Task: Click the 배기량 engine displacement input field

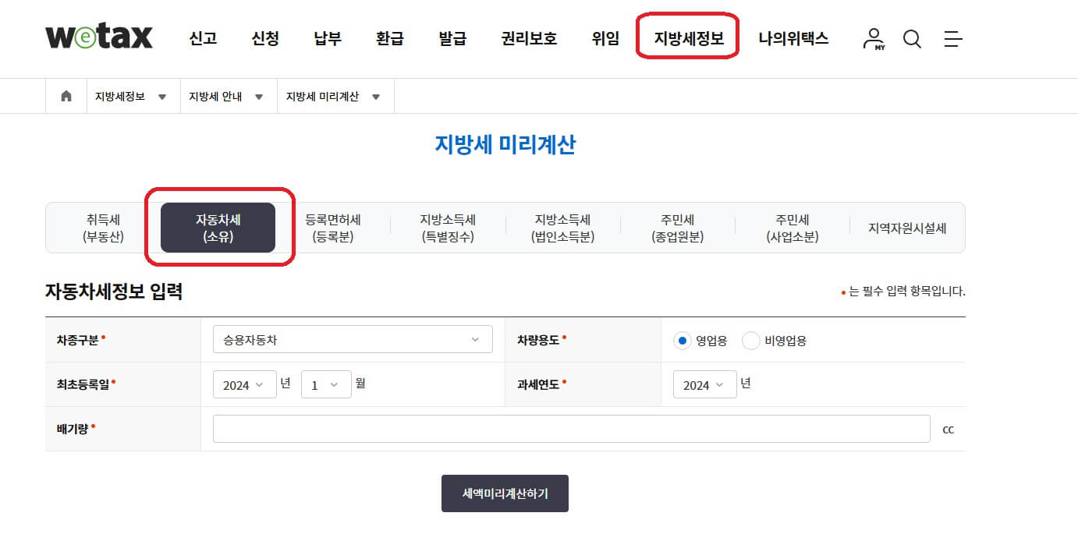Action: [x=572, y=428]
